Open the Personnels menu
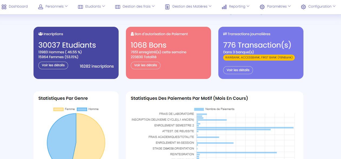Viewport: 341px width, 159px height. tap(53, 6)
